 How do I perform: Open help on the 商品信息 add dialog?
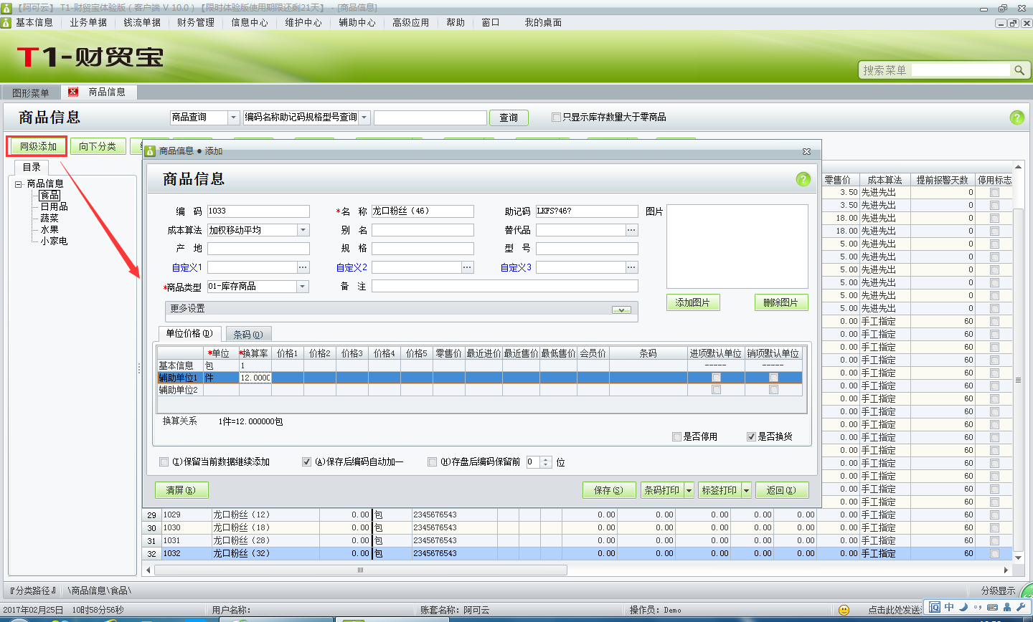pyautogui.click(x=803, y=179)
